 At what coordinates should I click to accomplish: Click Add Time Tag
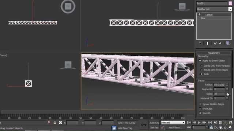click(x=125, y=128)
